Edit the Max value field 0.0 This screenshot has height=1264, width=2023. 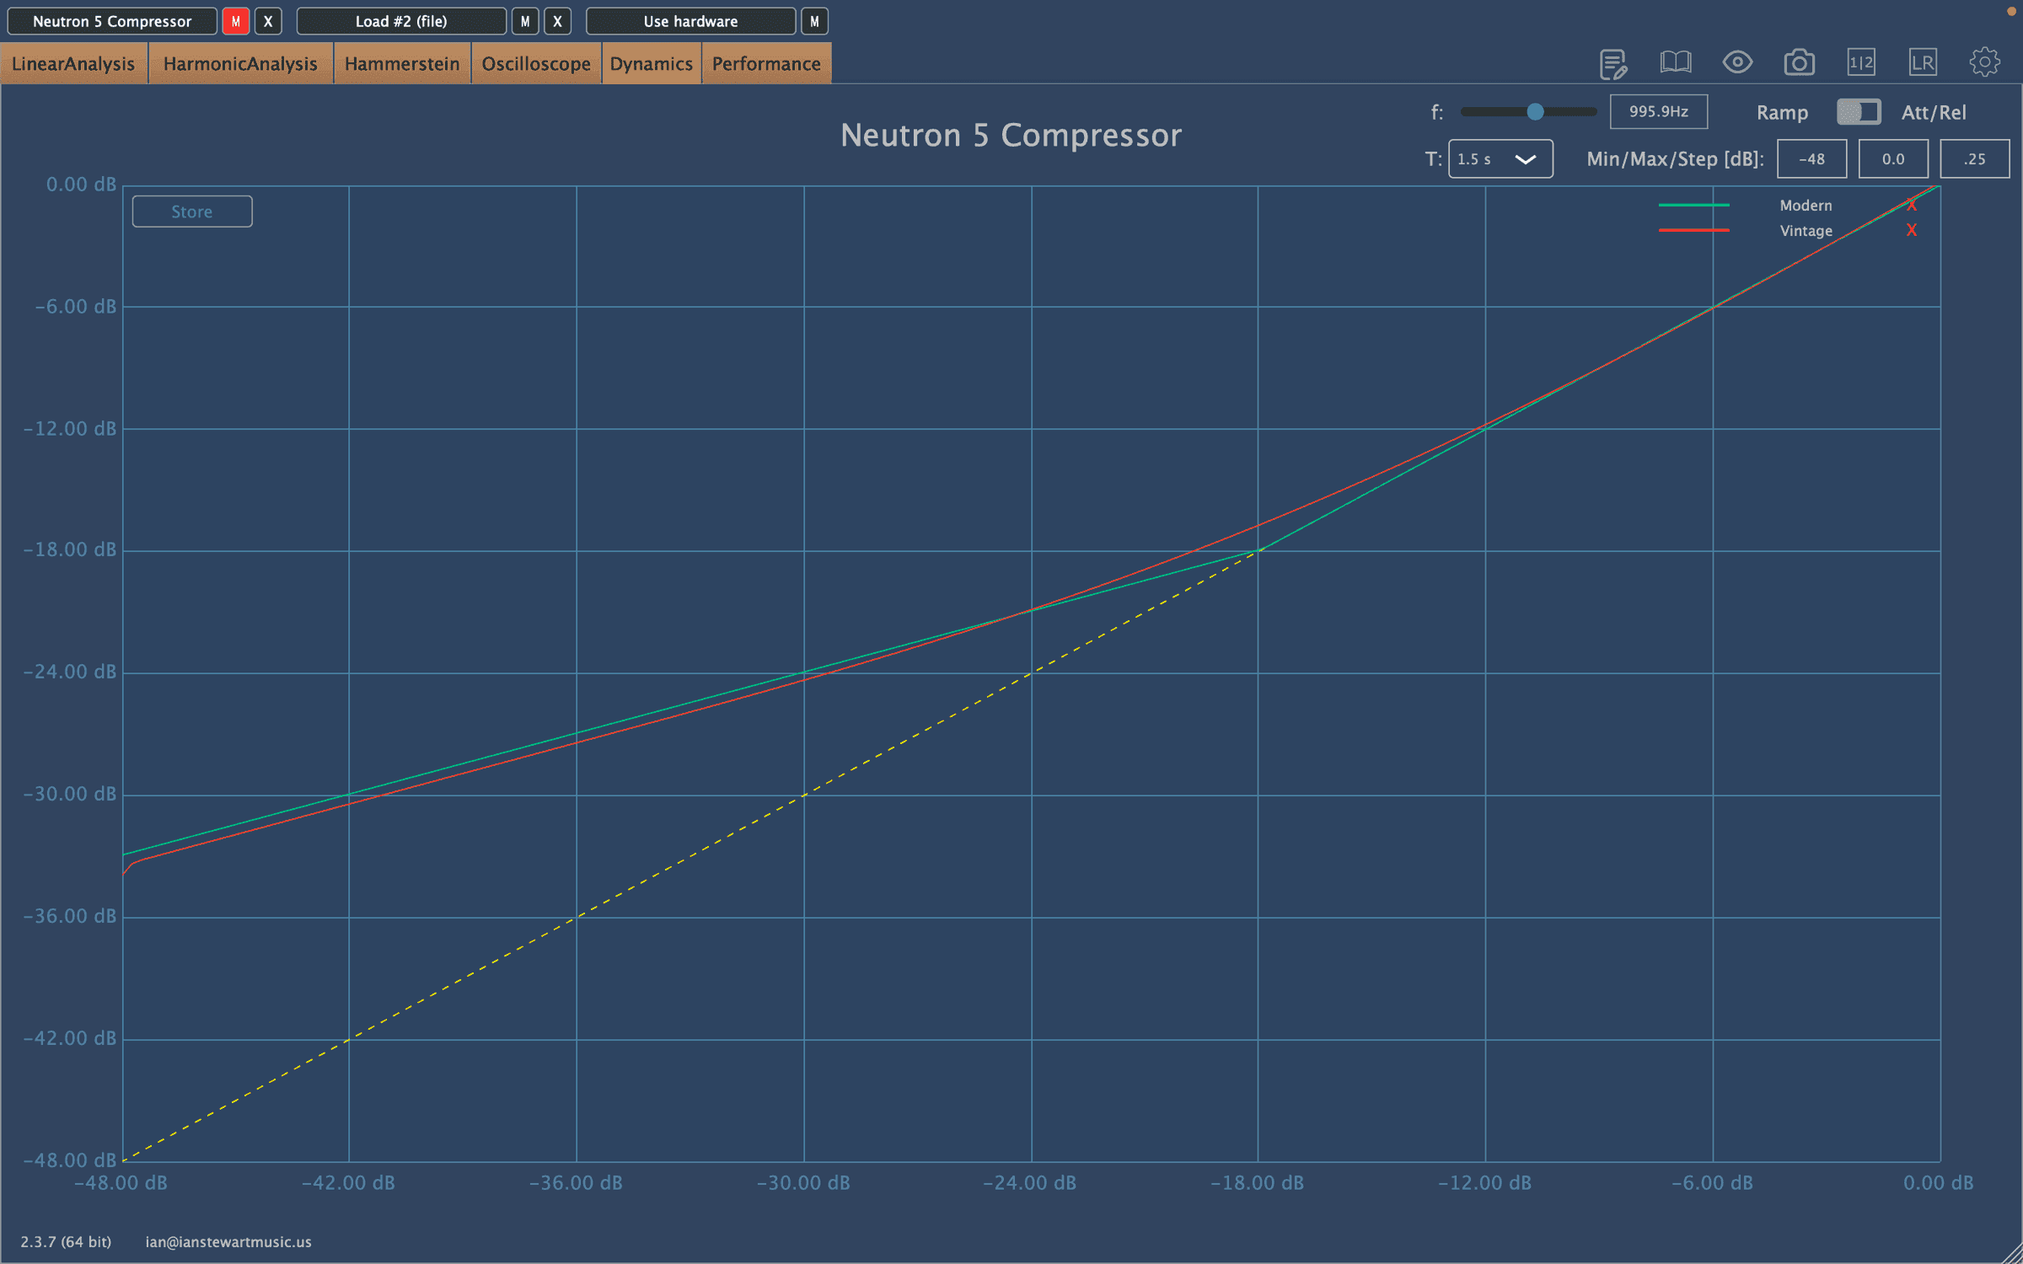point(1893,159)
